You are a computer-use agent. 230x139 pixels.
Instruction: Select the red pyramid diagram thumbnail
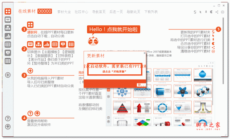[x=122, y=107]
